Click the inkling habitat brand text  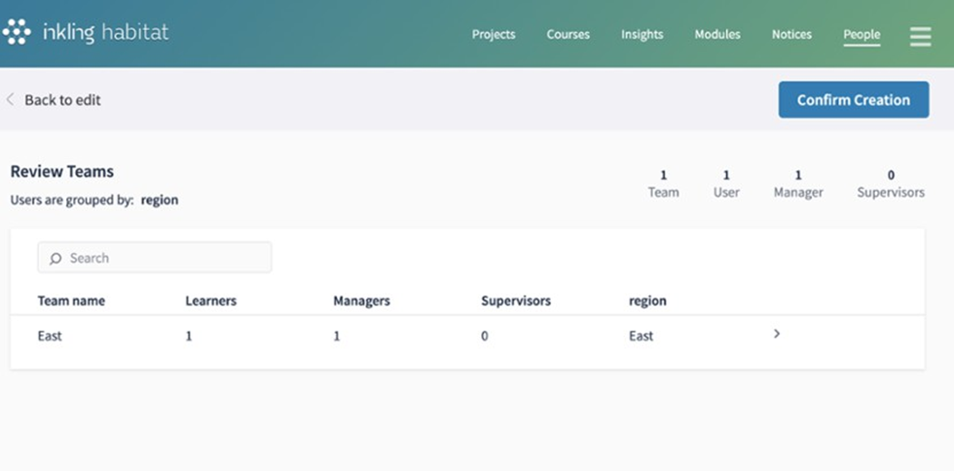[105, 34]
